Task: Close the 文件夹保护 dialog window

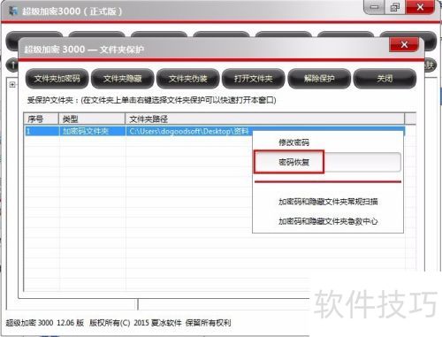Action: point(404,45)
